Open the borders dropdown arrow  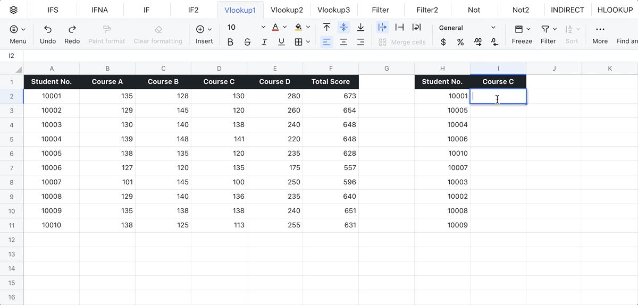click(308, 42)
